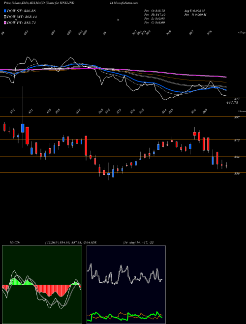Click the magenta DOW PT legend swatch
The height and width of the screenshot is (324, 246).
click(5, 23)
